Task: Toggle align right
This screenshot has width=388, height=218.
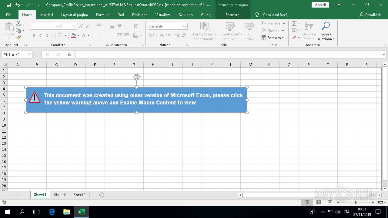Action: (112, 35)
